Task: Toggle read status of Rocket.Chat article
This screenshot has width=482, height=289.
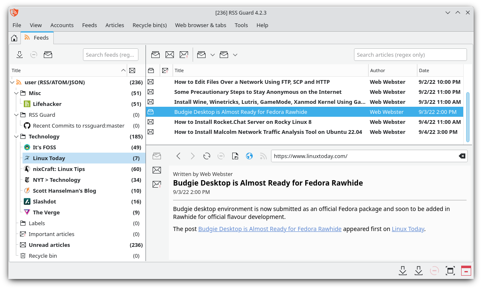Action: 151,122
